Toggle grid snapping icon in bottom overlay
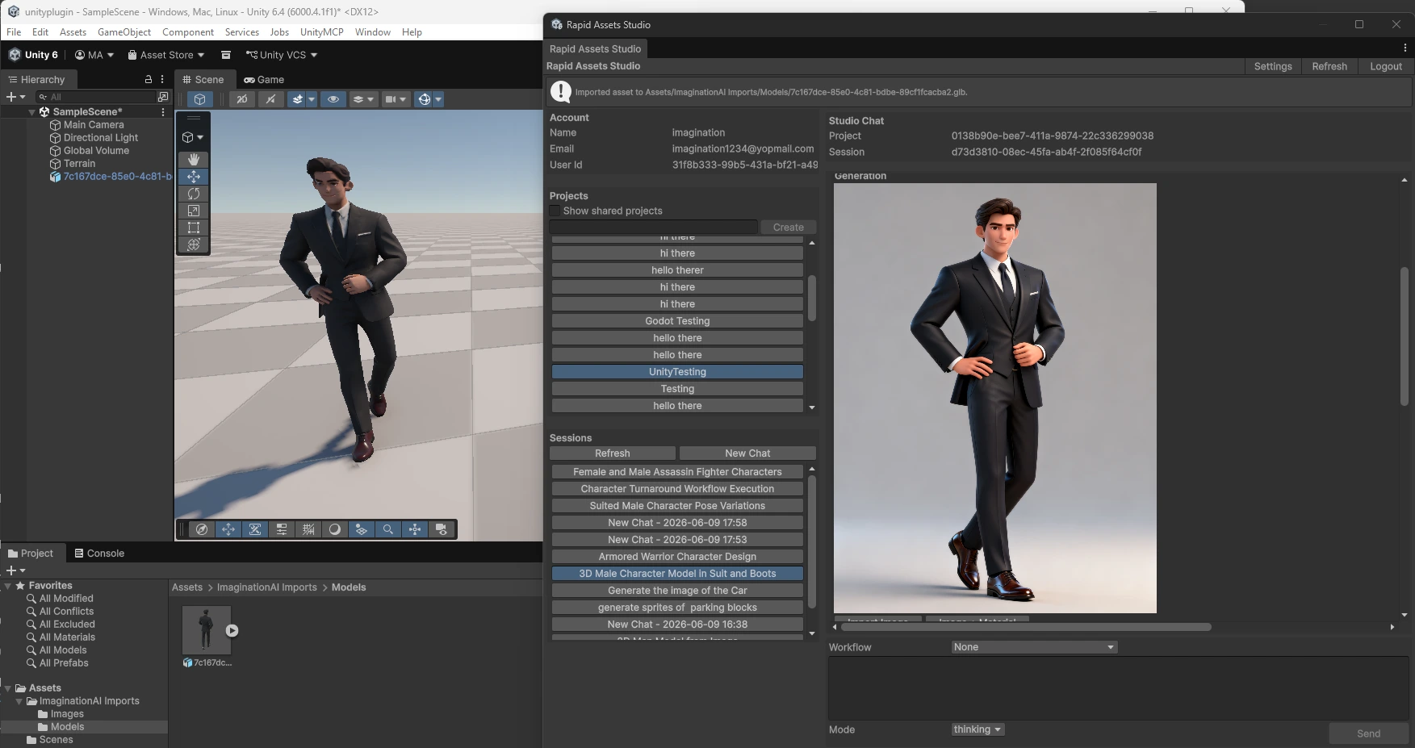 coord(308,529)
